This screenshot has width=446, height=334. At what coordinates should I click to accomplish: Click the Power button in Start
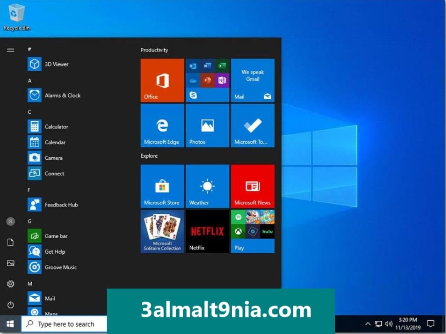click(11, 305)
